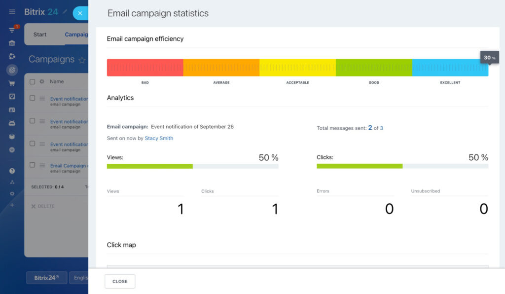Open the Online Store cart icon
This screenshot has width=505, height=294.
coord(12,83)
